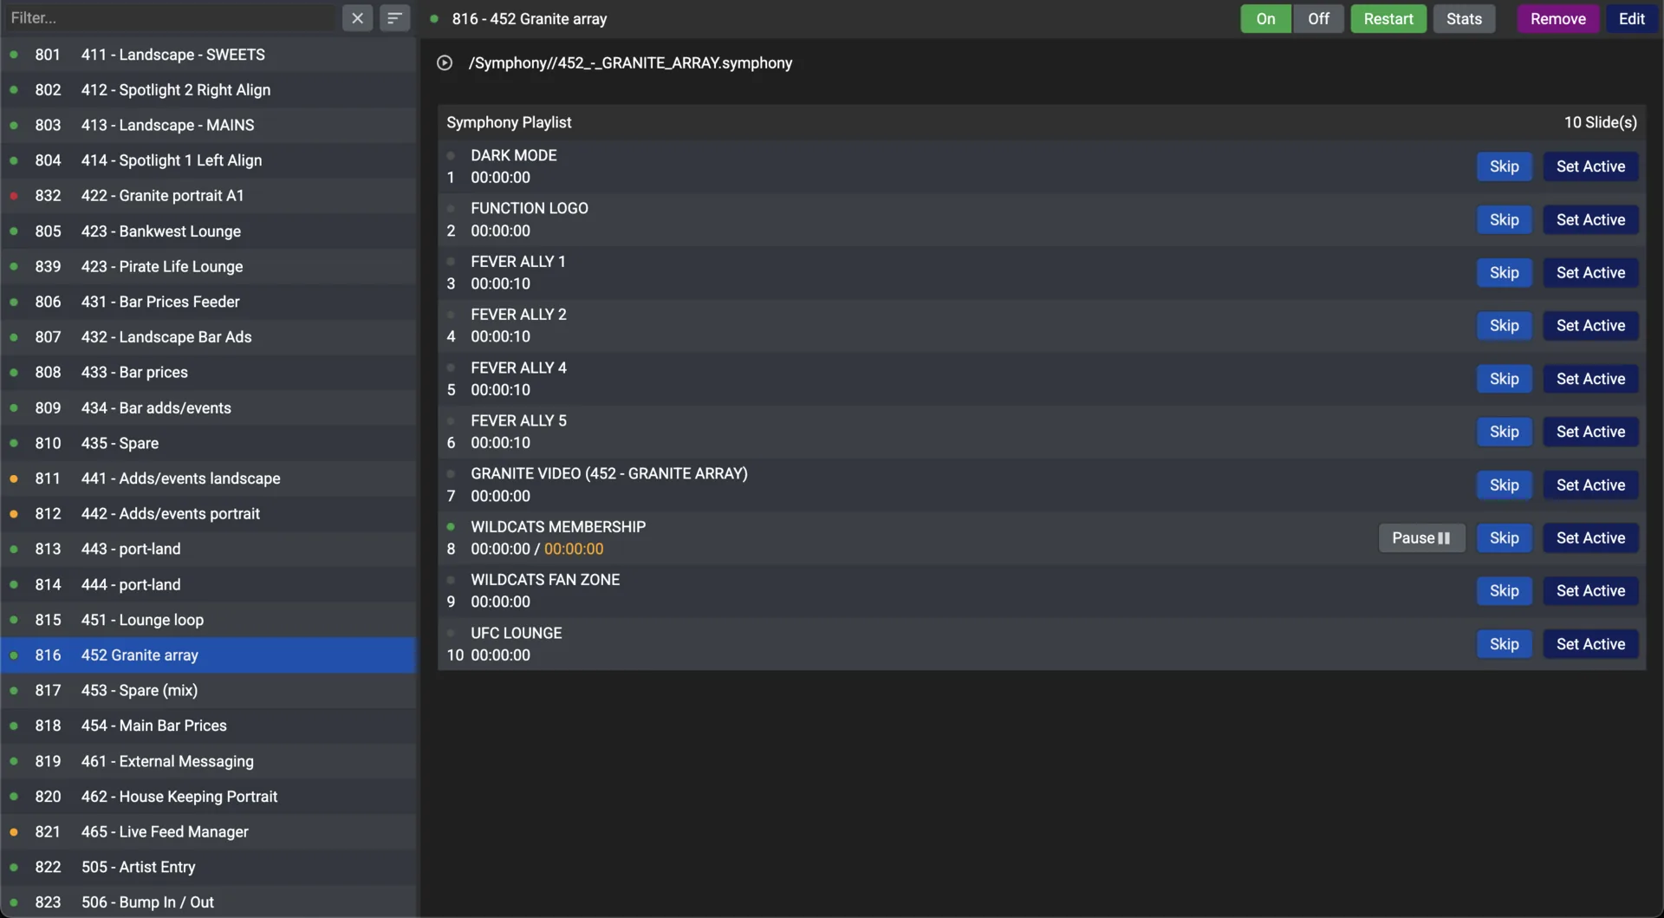This screenshot has height=918, width=1664.
Task: Set FEVER ALLY 1 slide active
Action: coord(1590,272)
